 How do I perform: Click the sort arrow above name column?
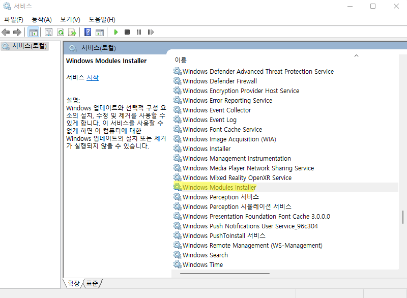pos(357,56)
